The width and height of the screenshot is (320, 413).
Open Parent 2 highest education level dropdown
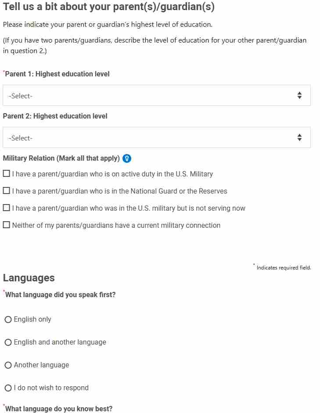pos(157,137)
